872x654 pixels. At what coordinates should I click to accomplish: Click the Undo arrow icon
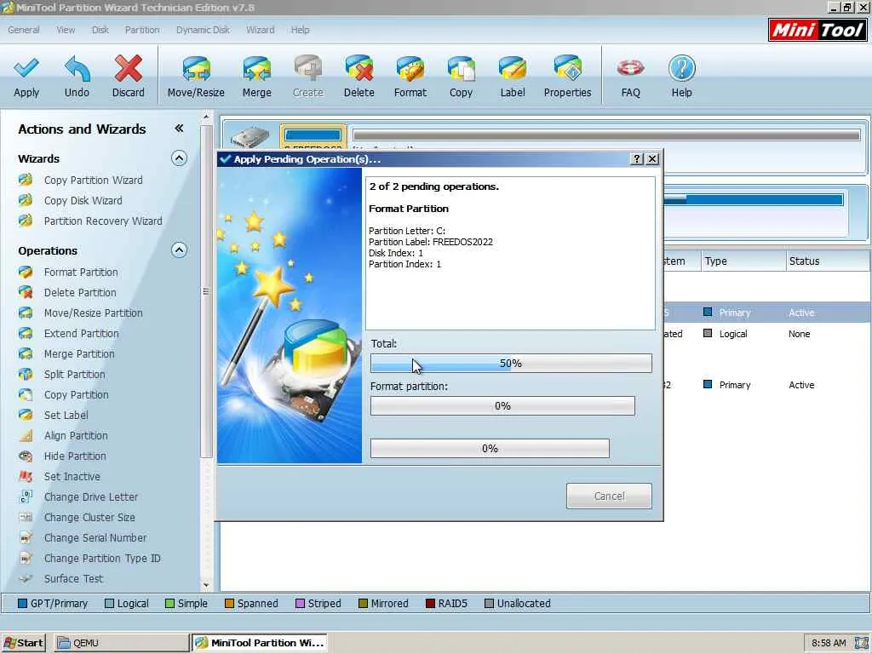click(77, 69)
